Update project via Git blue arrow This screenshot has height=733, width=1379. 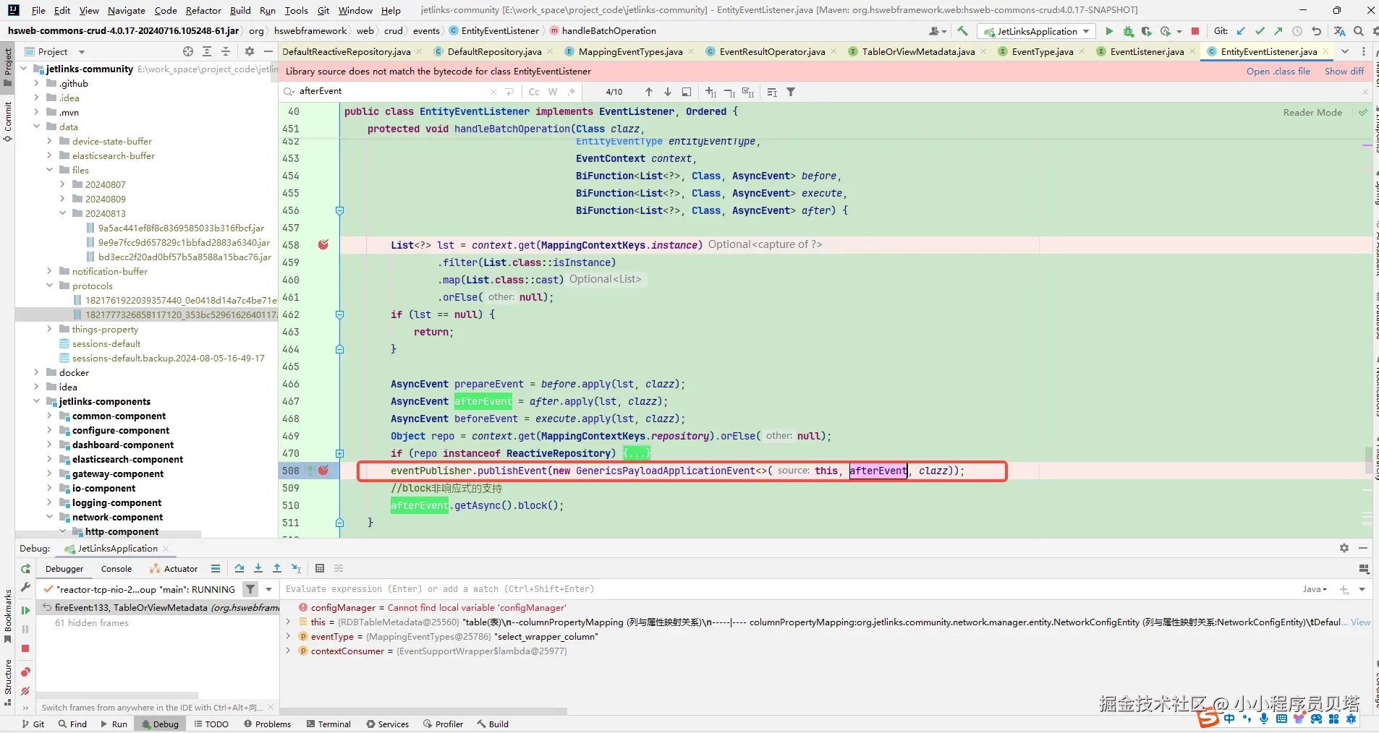pyautogui.click(x=1241, y=31)
